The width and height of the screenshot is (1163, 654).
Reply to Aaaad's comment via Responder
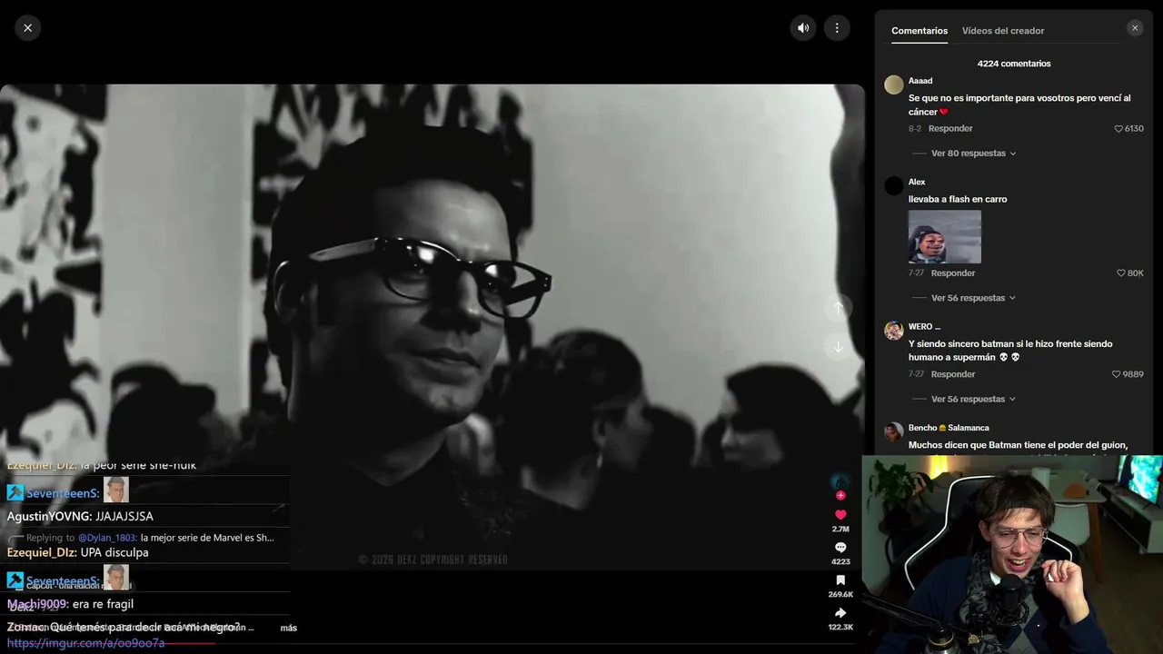click(950, 129)
